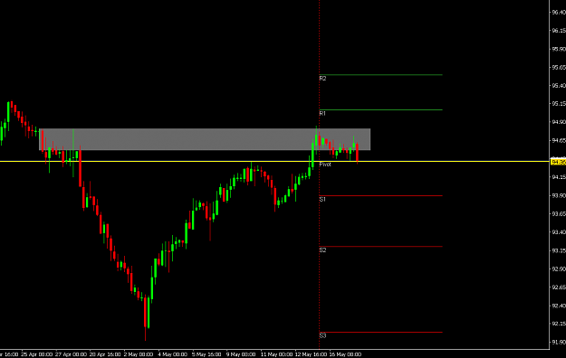Click the 2 May 08:00 time label
The width and height of the screenshot is (566, 358).
coord(139,354)
